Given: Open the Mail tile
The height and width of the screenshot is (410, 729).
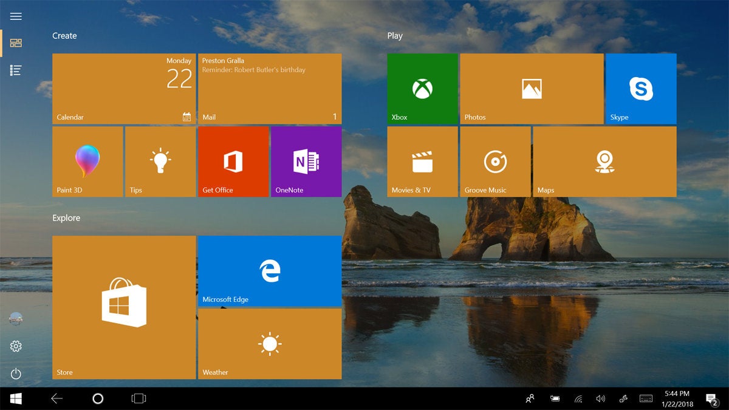Looking at the screenshot, I should 270,89.
